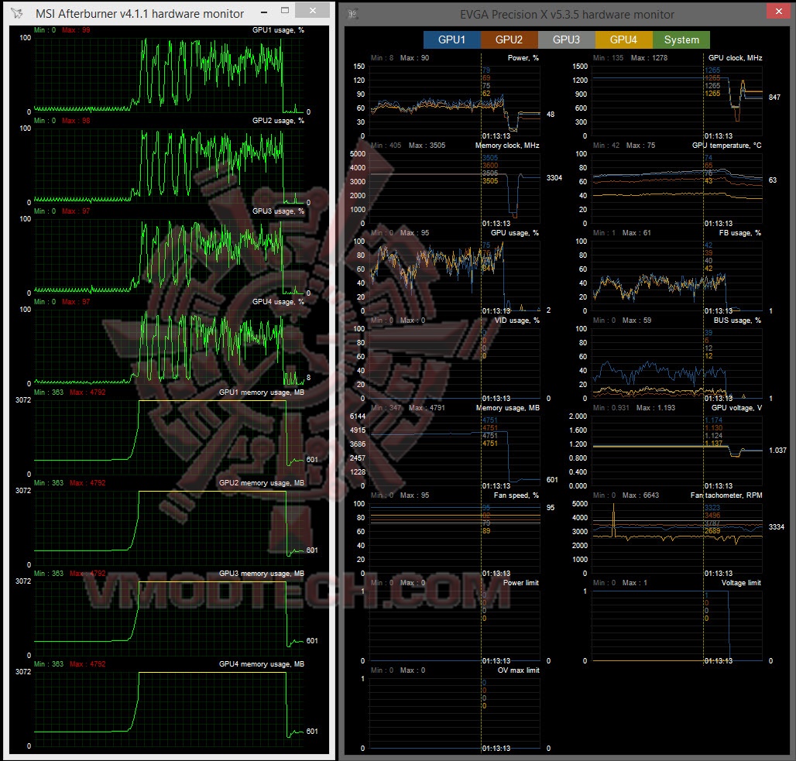Click the GPU2 usage graph in Afterburner
Screen dimensions: 796x761
tap(169, 166)
